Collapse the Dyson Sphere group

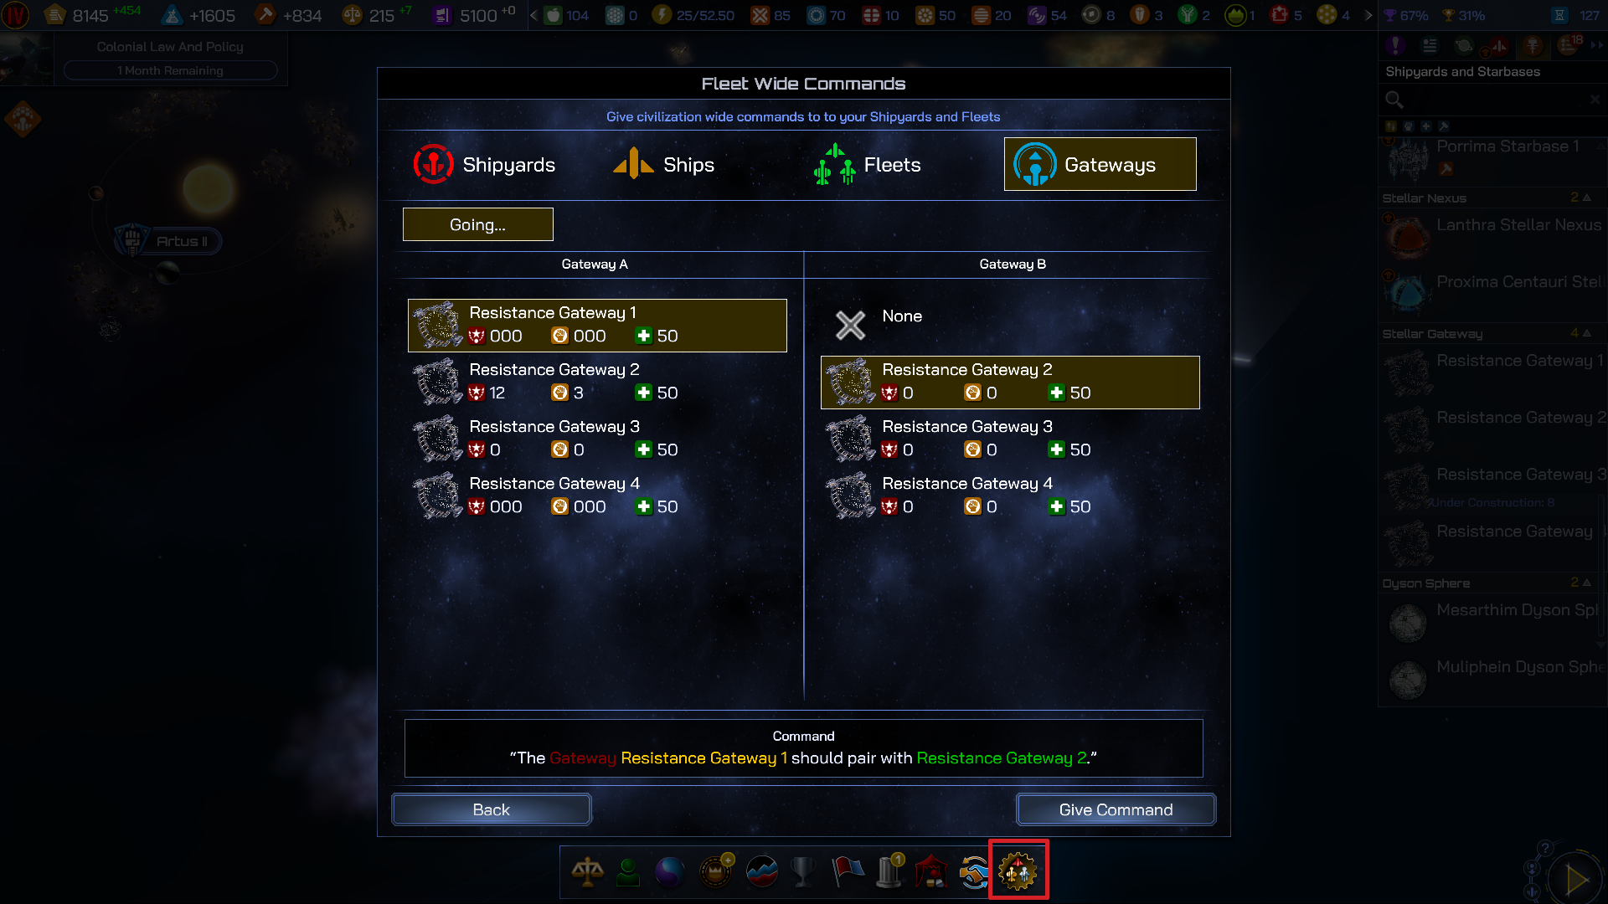click(1587, 583)
